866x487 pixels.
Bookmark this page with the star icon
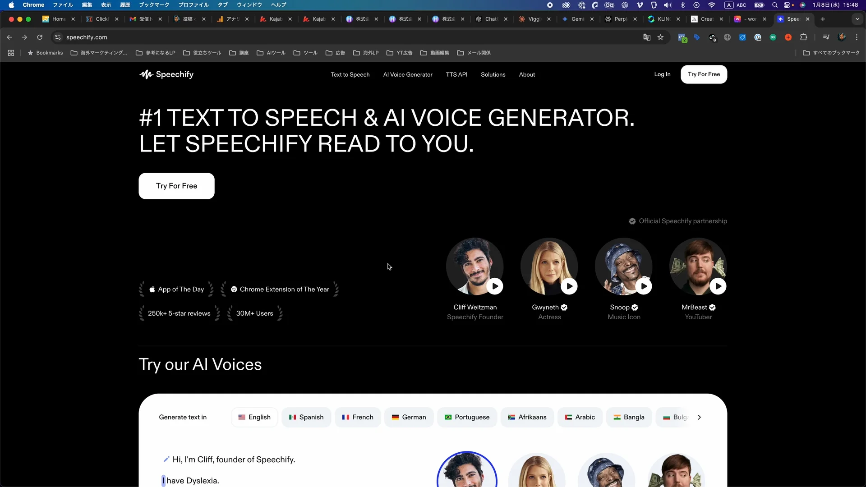click(x=660, y=37)
